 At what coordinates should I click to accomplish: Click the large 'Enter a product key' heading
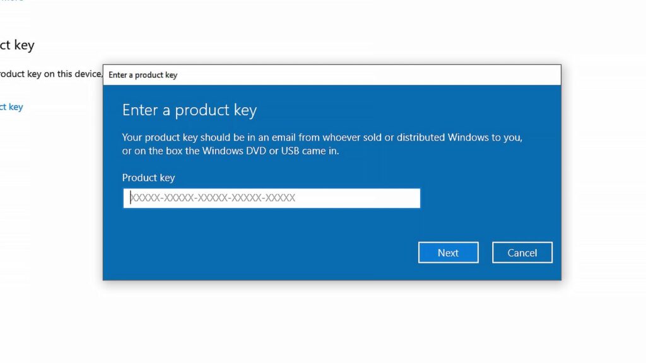[x=189, y=110]
